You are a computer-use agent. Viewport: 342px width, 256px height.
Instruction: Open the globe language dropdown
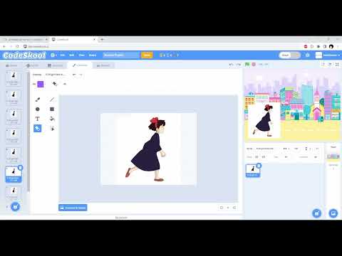(53, 55)
